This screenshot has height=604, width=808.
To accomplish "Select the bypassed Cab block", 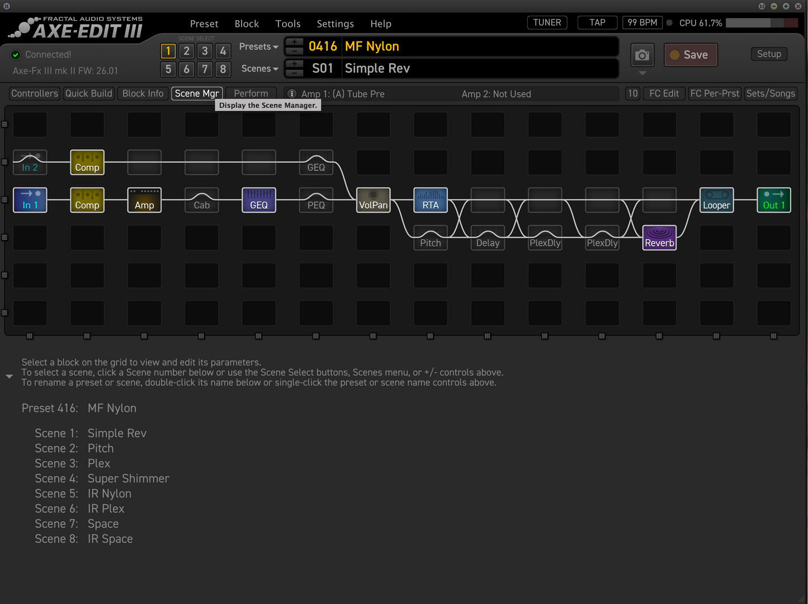I will pos(202,199).
